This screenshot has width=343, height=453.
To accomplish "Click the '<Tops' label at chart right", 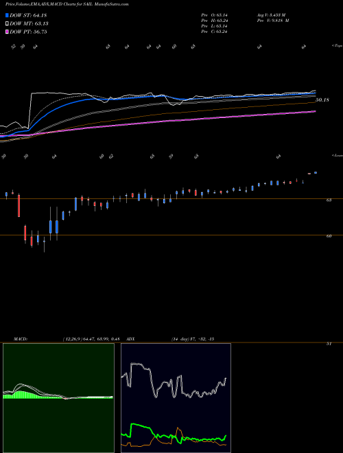I will 337,46.
